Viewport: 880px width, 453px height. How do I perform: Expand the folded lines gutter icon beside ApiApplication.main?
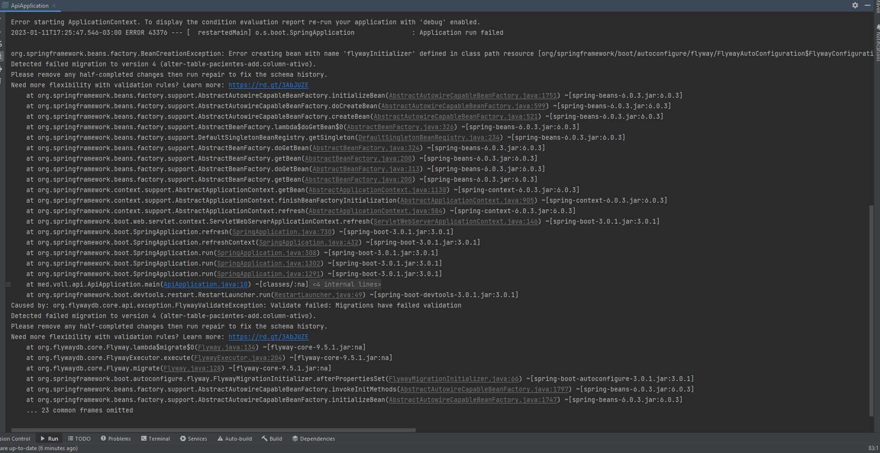tap(8, 284)
